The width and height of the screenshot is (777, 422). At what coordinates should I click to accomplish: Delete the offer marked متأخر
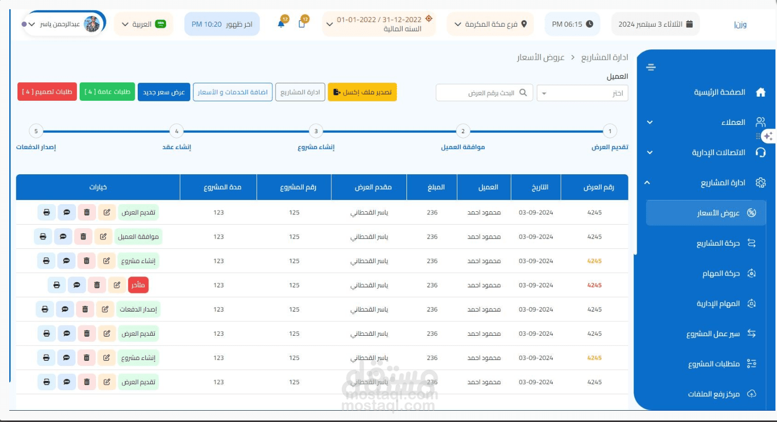(97, 285)
